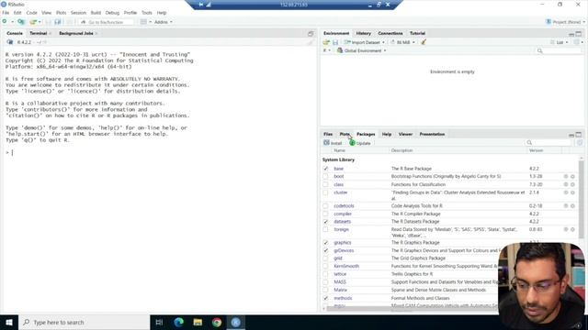Open the Windows Start menu

9,322
